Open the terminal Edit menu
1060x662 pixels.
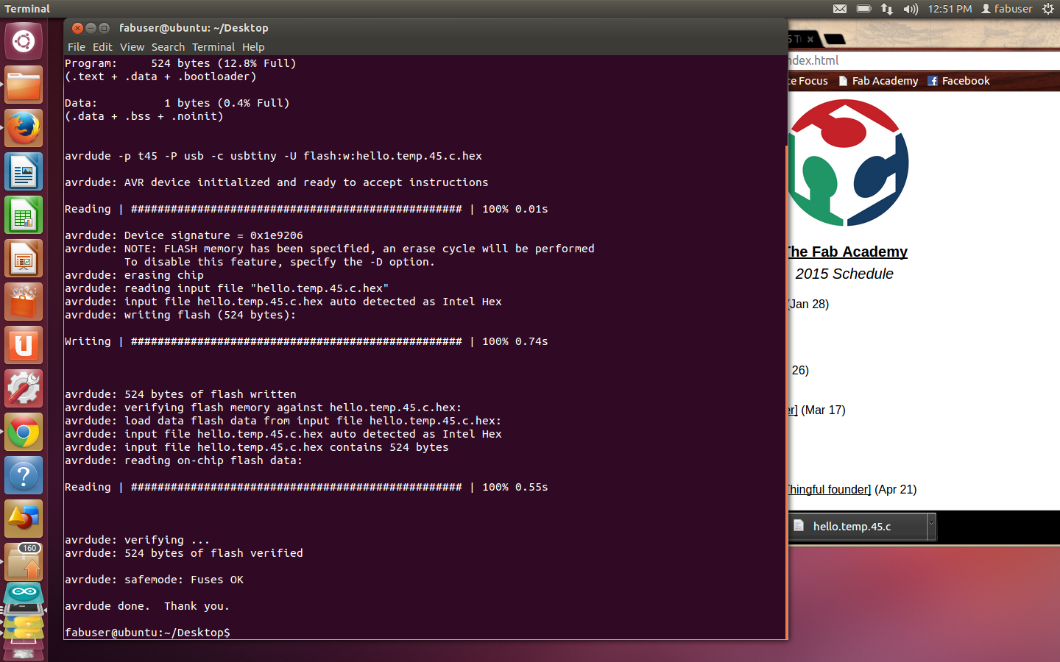point(102,47)
